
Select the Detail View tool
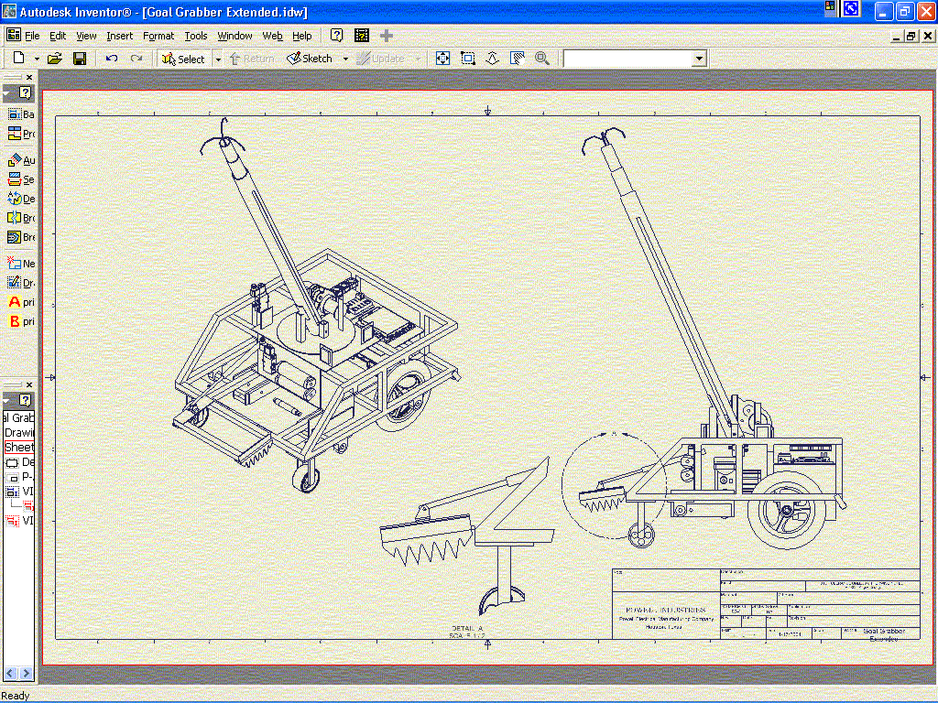point(20,198)
